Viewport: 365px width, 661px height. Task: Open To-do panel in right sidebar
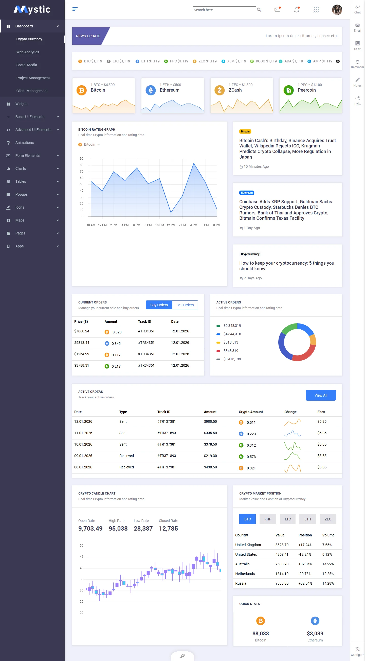357,45
